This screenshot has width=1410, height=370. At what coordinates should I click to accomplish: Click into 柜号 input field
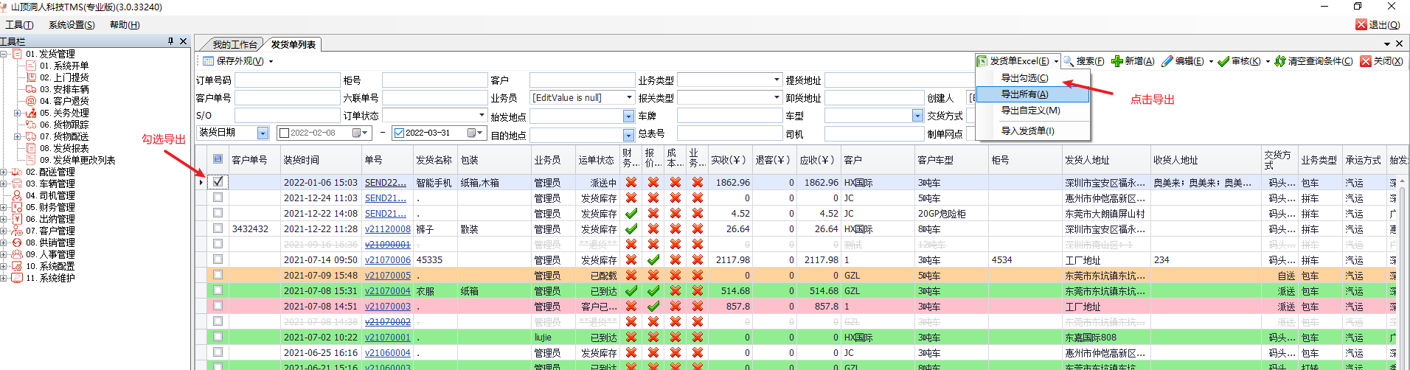434,80
